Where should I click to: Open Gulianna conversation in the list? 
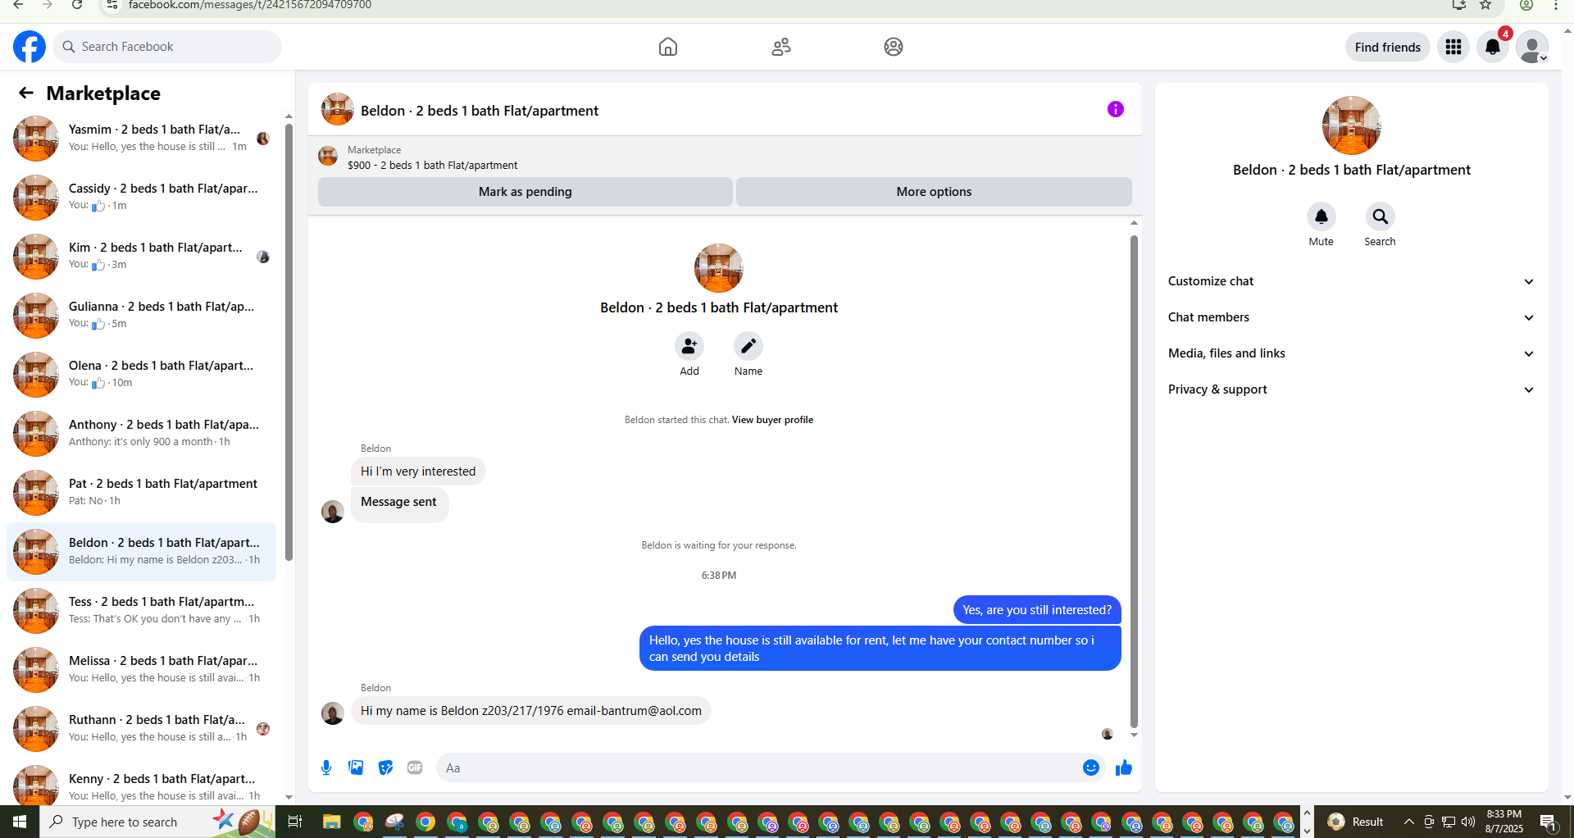(141, 315)
